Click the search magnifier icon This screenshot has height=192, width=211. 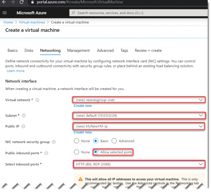[x=73, y=13]
